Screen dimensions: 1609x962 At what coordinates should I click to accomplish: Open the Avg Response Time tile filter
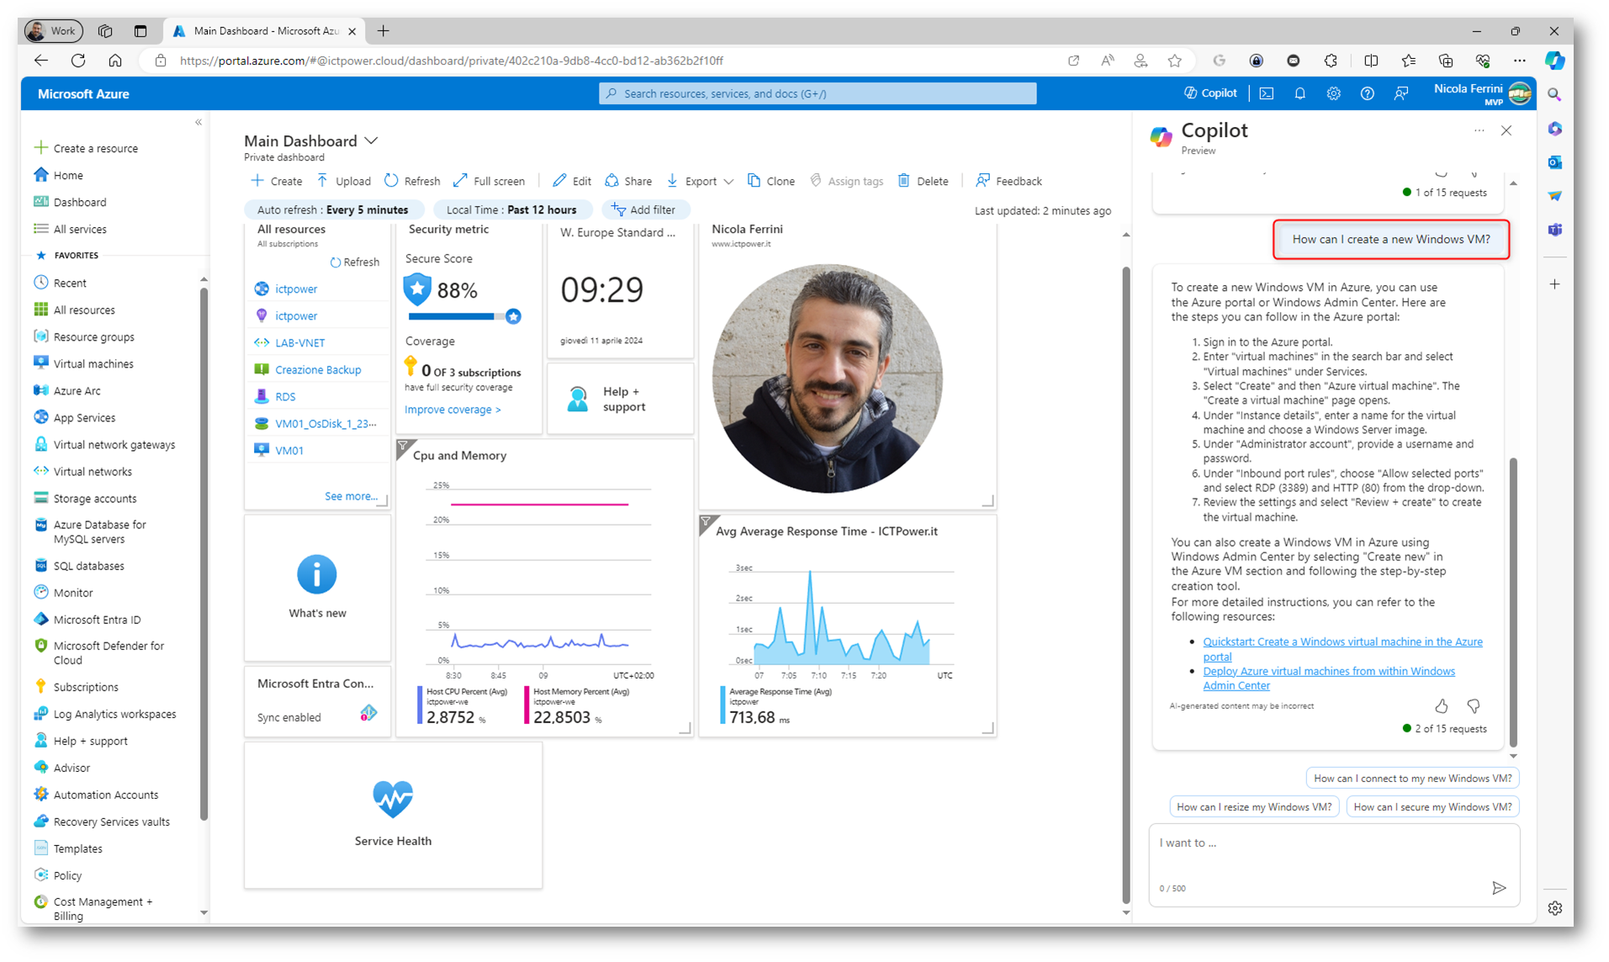tap(707, 522)
